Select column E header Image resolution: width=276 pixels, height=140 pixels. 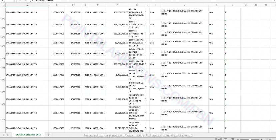point(98,5)
